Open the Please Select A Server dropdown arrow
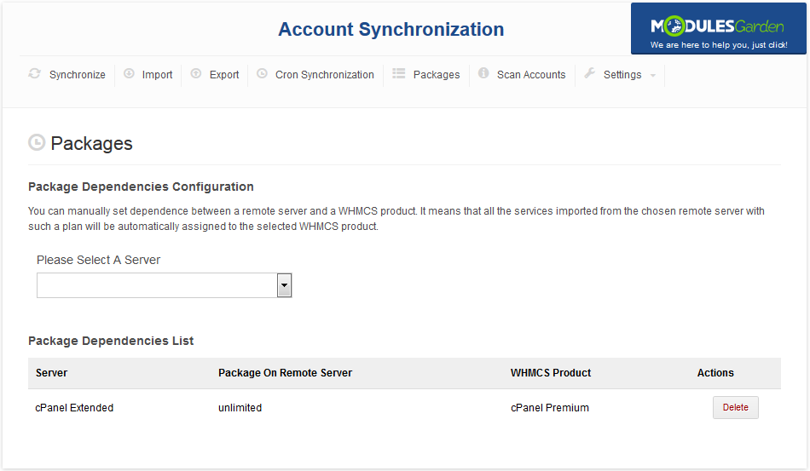The width and height of the screenshot is (810, 471). pyautogui.click(x=284, y=285)
